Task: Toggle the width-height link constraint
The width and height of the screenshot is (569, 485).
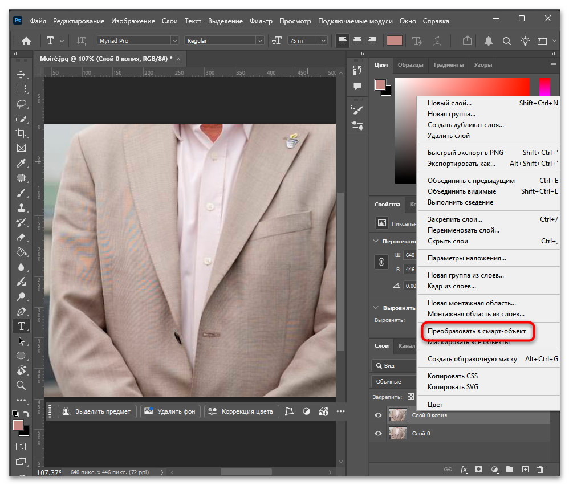Action: coord(381,262)
